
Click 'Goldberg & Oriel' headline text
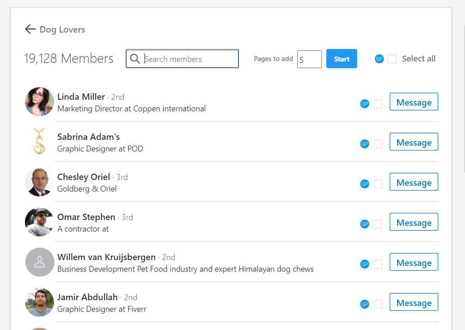(x=87, y=189)
